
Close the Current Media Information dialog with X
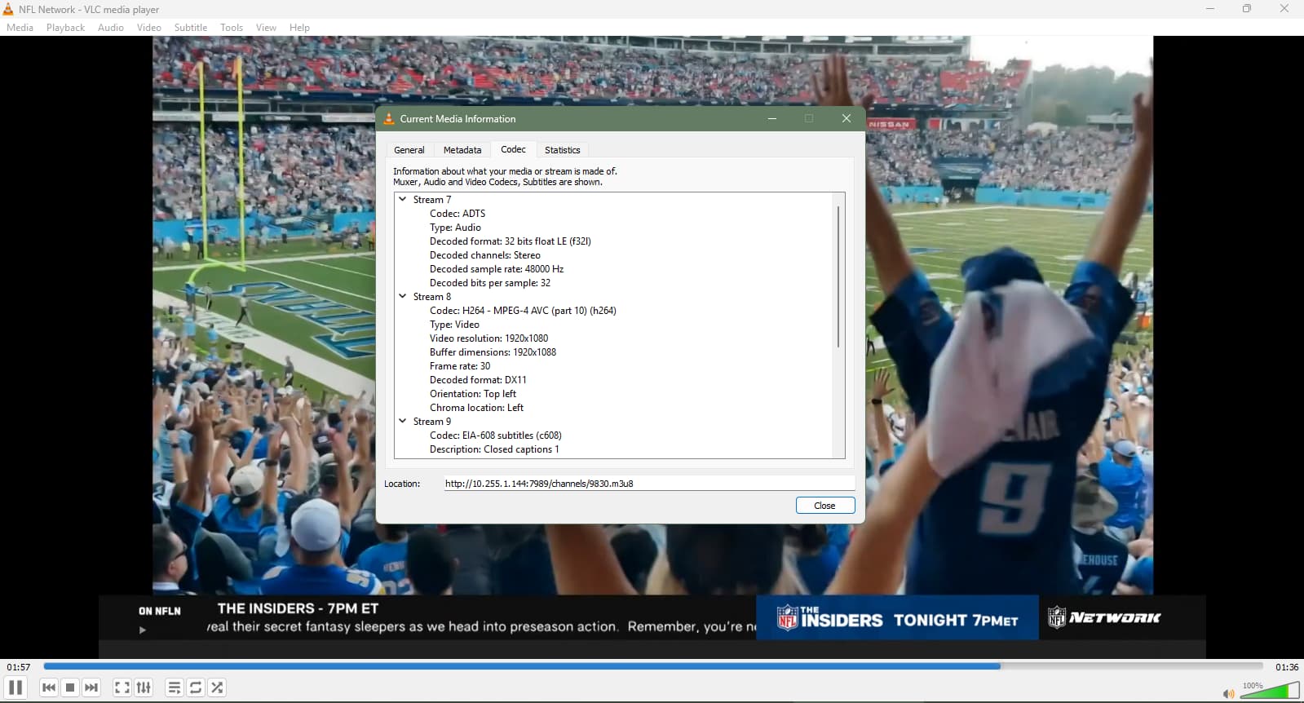(x=846, y=118)
